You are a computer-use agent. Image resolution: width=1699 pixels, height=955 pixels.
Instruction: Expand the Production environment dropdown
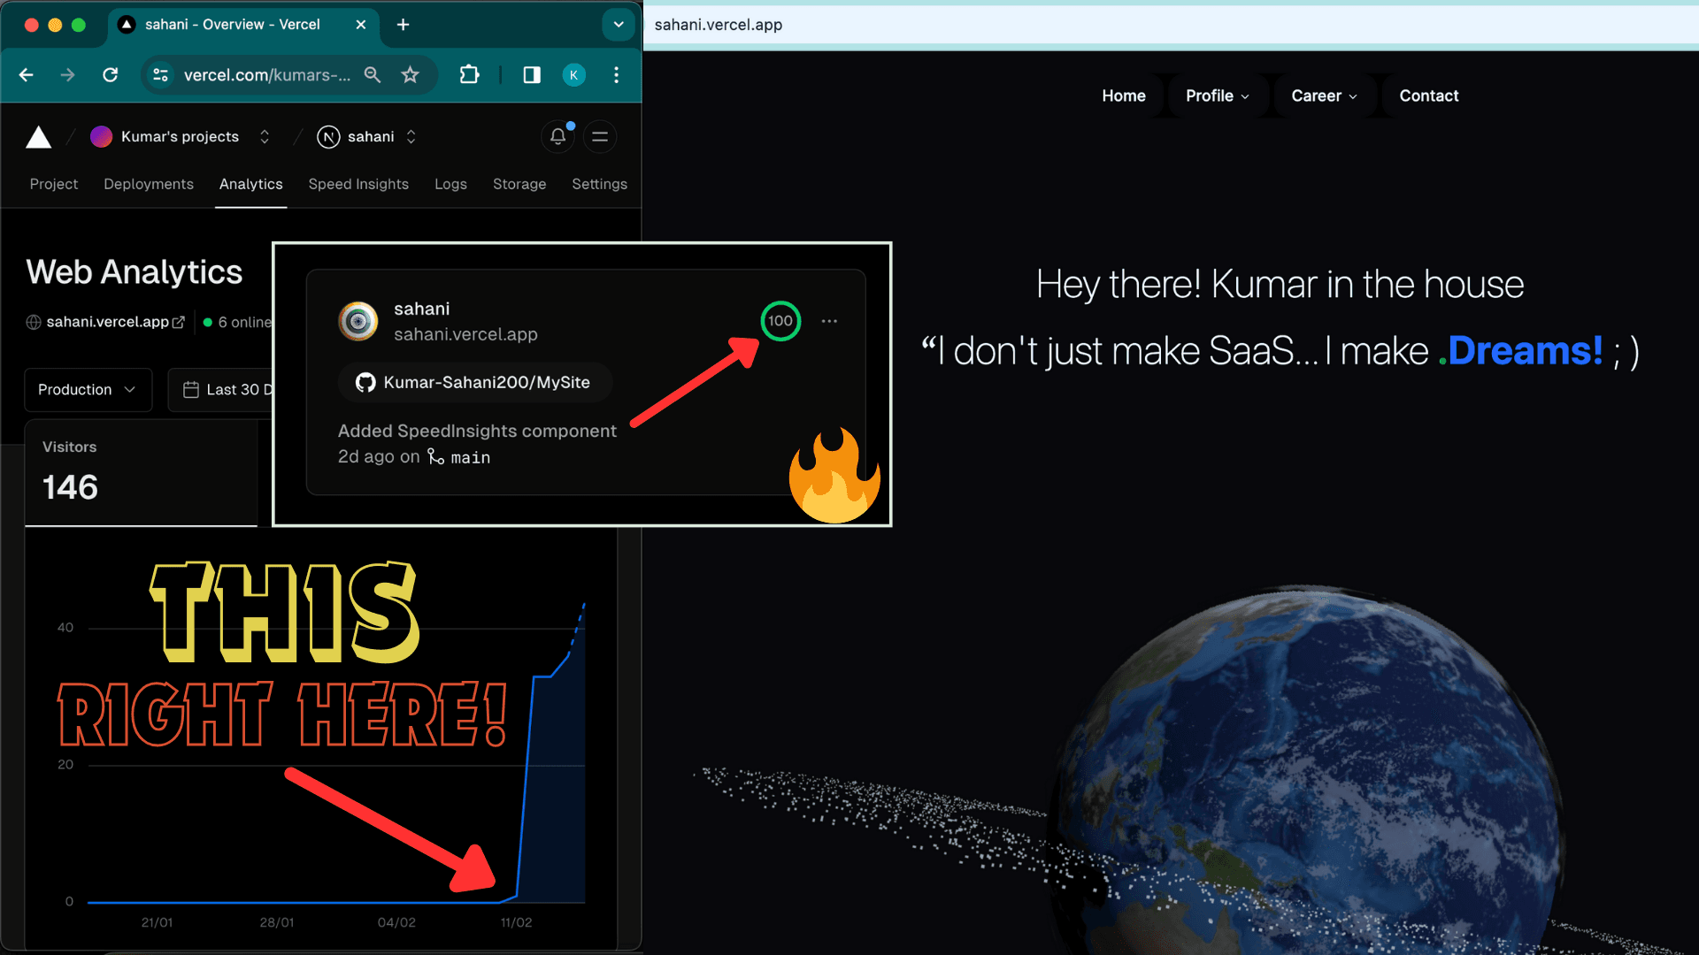click(88, 390)
